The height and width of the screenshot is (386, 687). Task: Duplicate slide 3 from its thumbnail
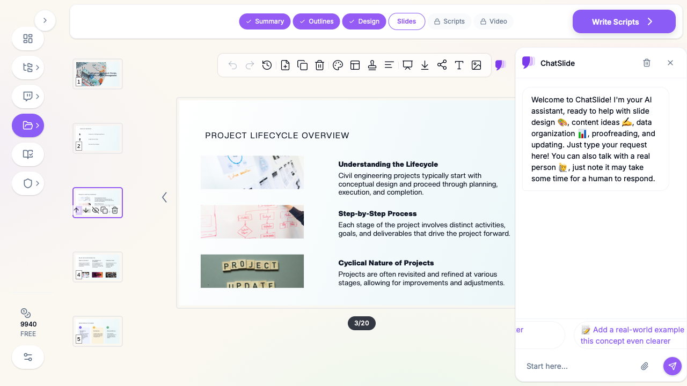coord(105,210)
